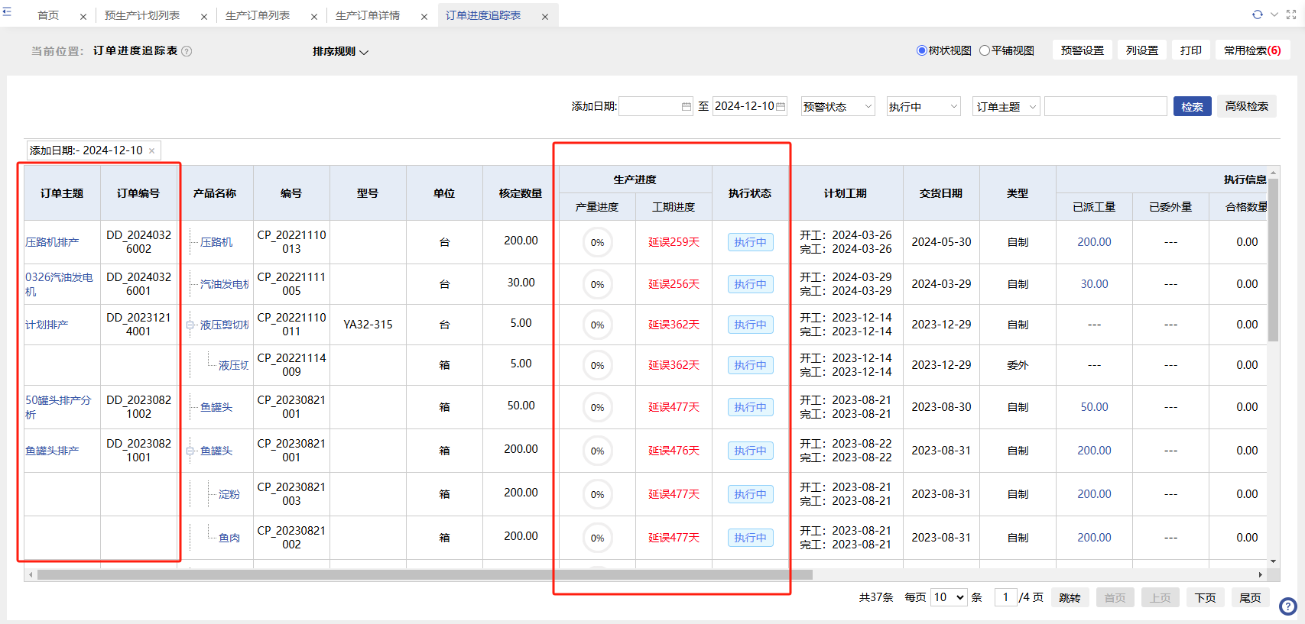Click the blue 检索 button
The width and height of the screenshot is (1305, 624).
point(1192,107)
